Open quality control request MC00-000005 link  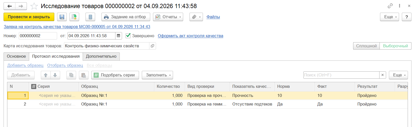point(77,27)
